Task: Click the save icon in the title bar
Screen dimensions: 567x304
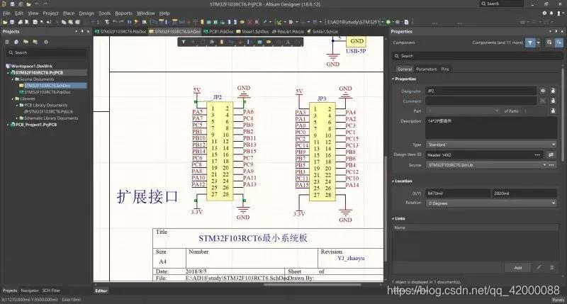Action: point(12,4)
